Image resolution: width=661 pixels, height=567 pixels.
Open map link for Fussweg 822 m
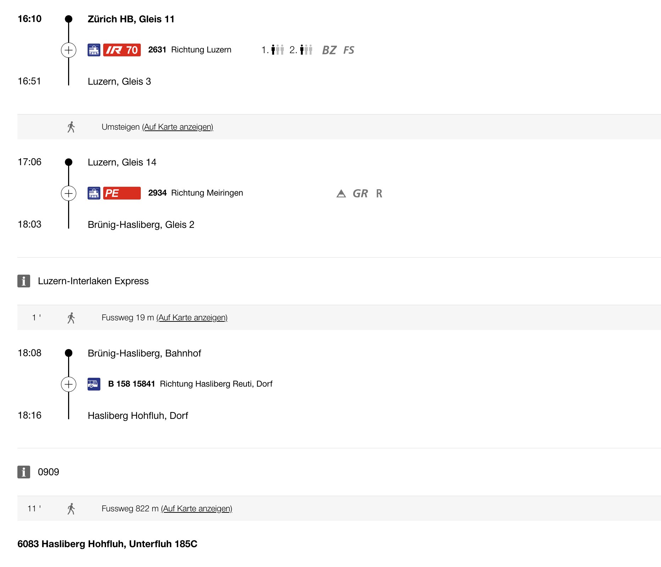point(196,509)
